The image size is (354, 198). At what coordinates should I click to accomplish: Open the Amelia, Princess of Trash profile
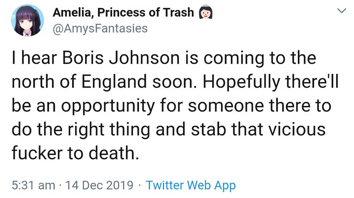123,13
